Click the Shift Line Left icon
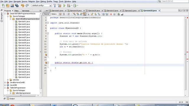This screenshot has width=189, height=106. coord(103,14)
